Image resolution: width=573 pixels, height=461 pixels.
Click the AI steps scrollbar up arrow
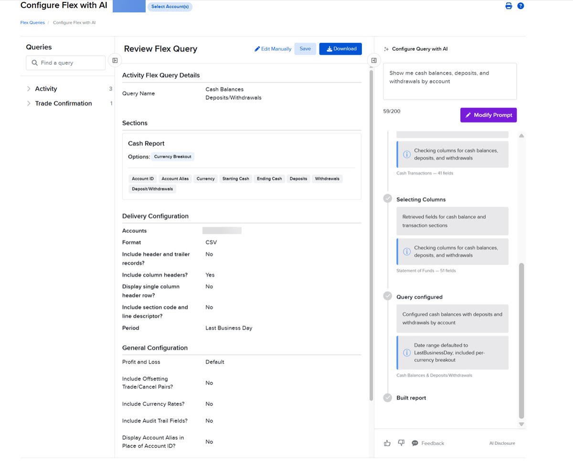[521, 136]
